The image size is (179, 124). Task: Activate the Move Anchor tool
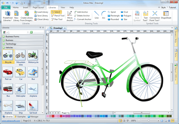(70, 16)
